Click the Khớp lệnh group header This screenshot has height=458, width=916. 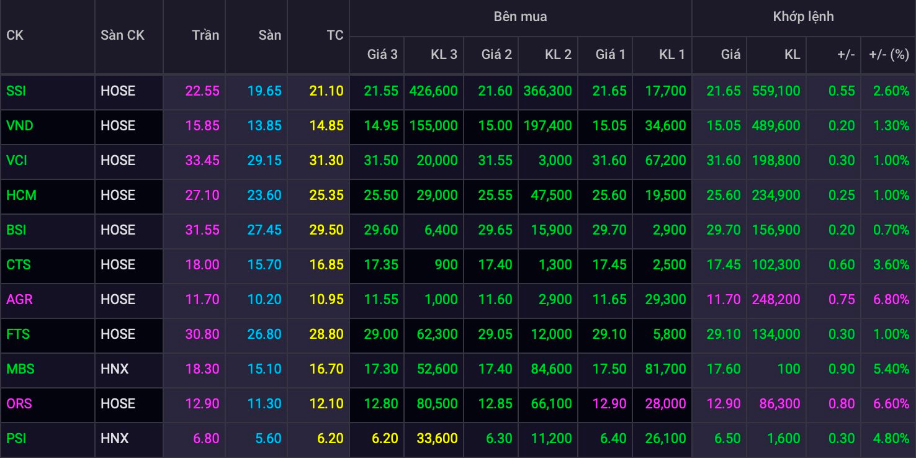(x=804, y=17)
